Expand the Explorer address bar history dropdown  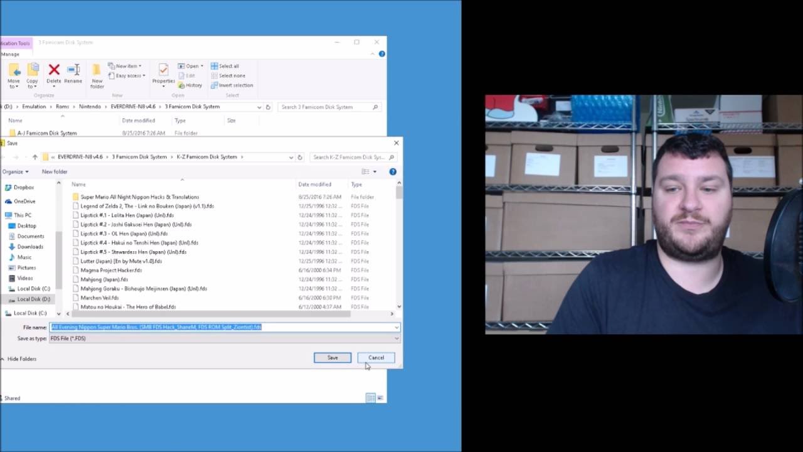point(259,107)
